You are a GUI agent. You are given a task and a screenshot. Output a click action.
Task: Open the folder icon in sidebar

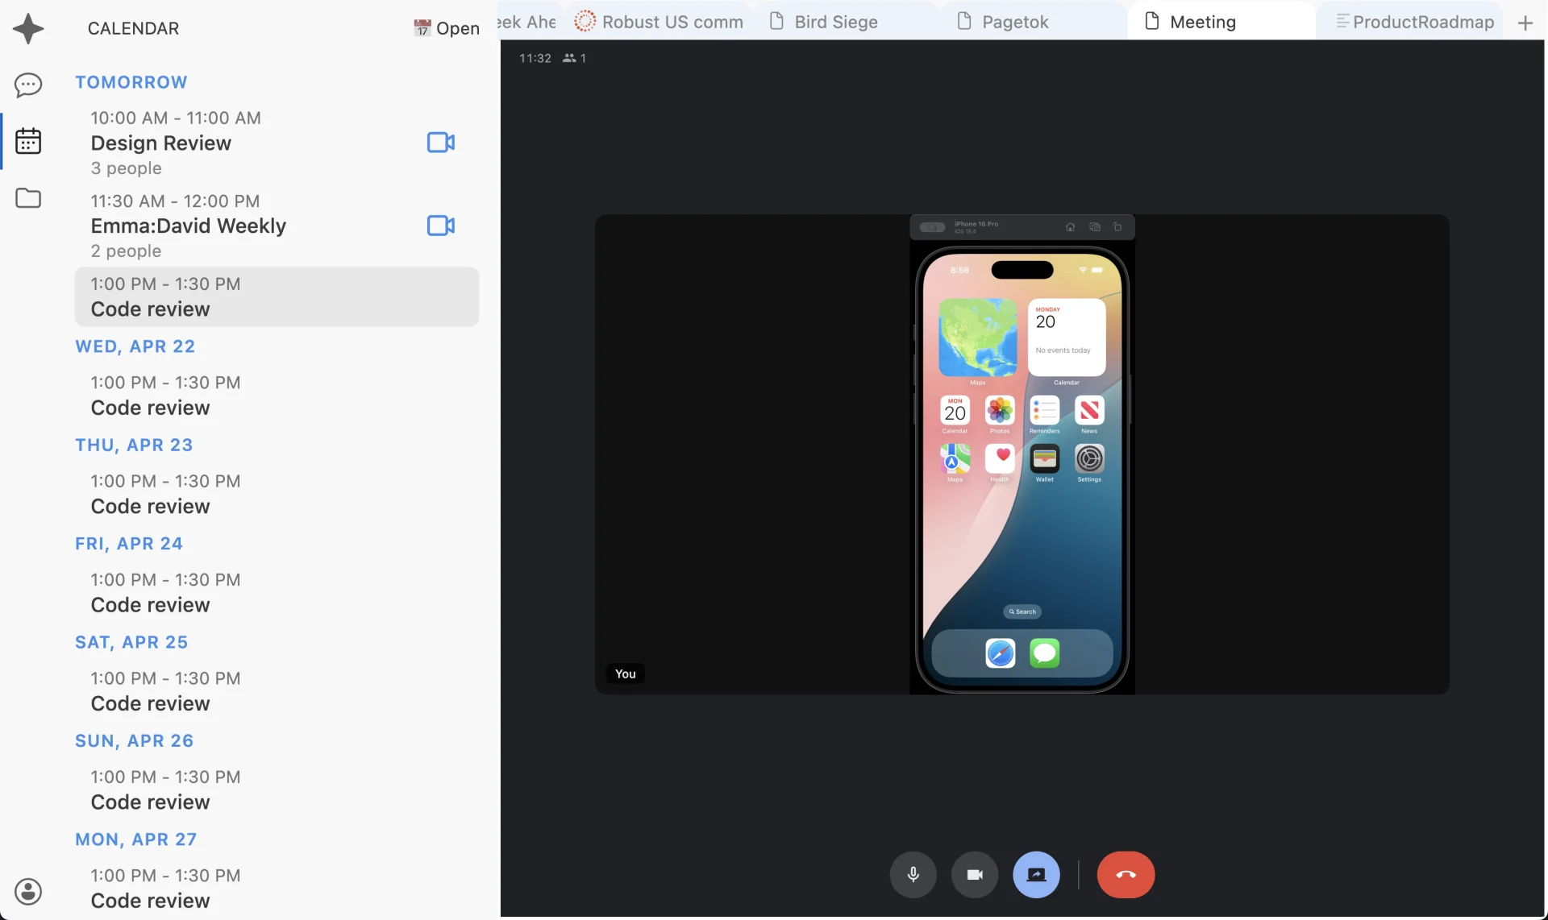(x=29, y=197)
